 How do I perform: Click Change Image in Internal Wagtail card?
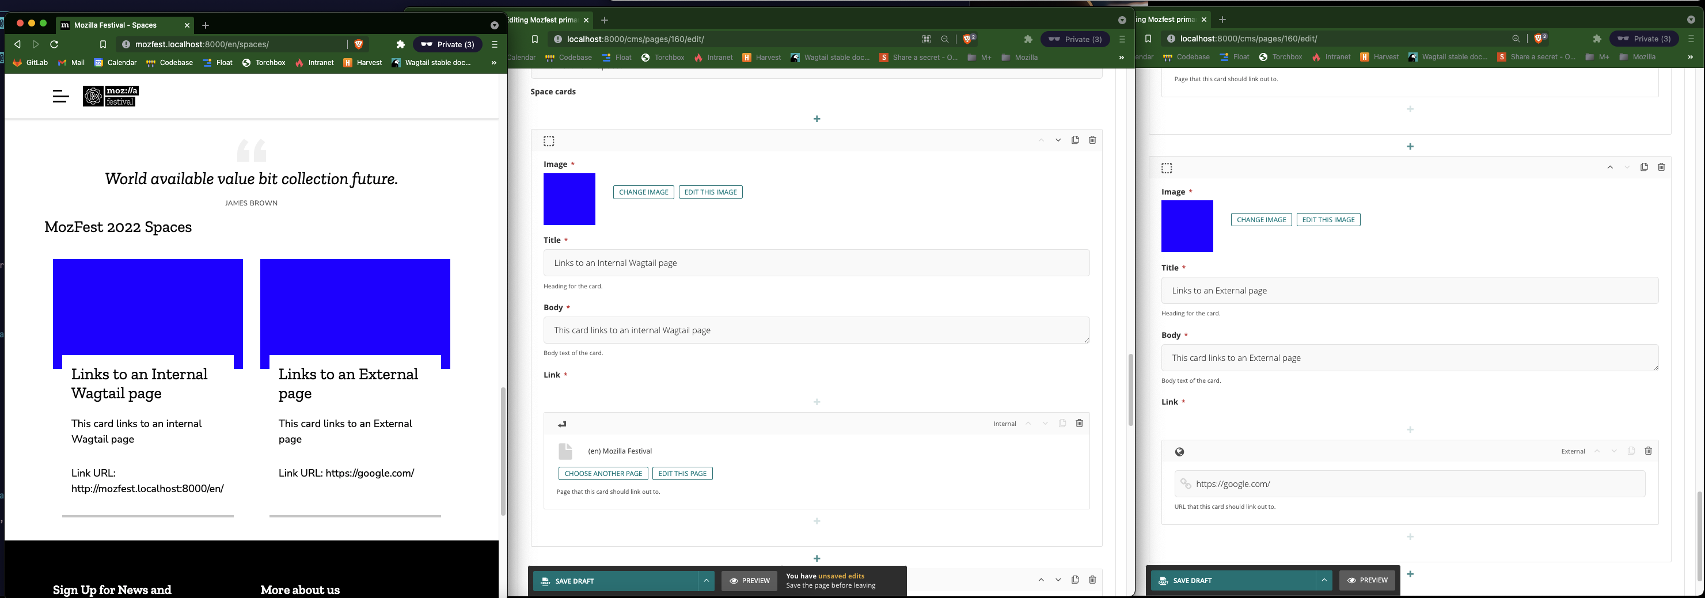pyautogui.click(x=643, y=192)
